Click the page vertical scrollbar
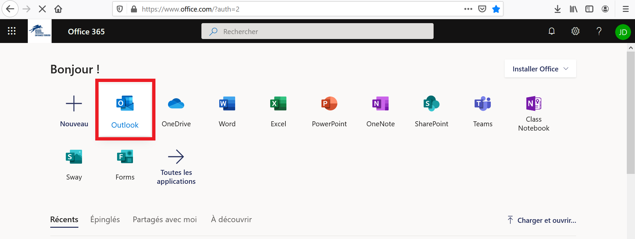The image size is (635, 239). (631, 112)
